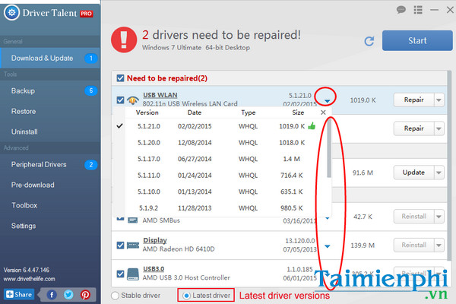Open Download & Update section
Screen dimensions: 456x304
(50, 59)
